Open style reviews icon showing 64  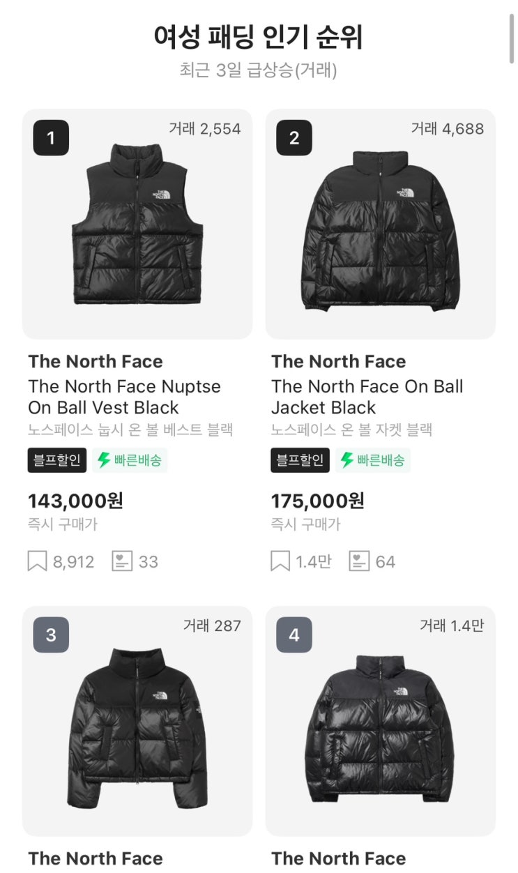click(x=359, y=561)
